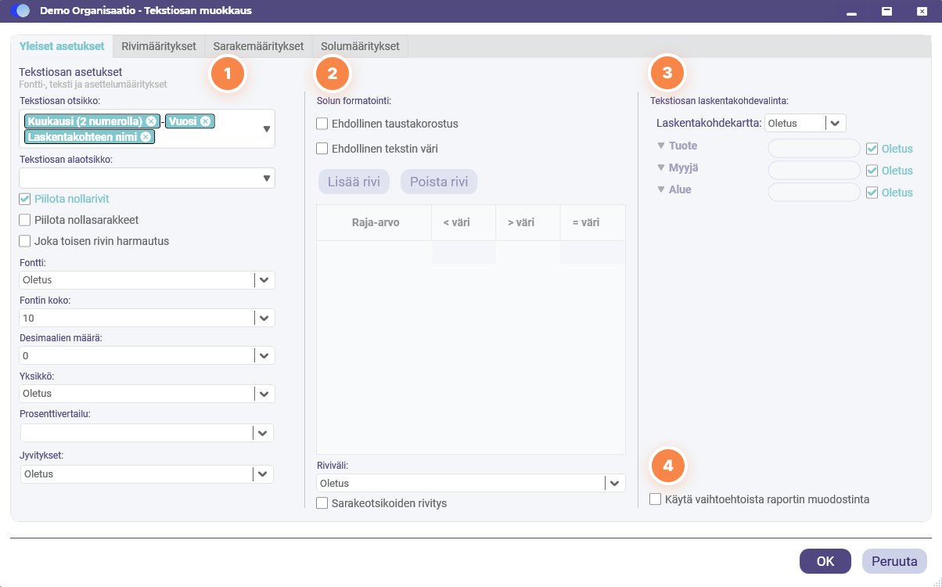Open the Tekstiosan otsikko dropdown arrow
Screen dimensions: 942x587
tap(266, 129)
